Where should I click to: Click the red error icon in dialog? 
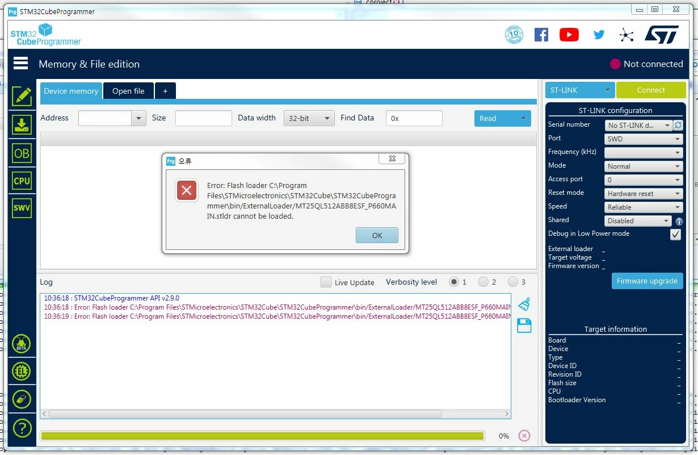[187, 190]
